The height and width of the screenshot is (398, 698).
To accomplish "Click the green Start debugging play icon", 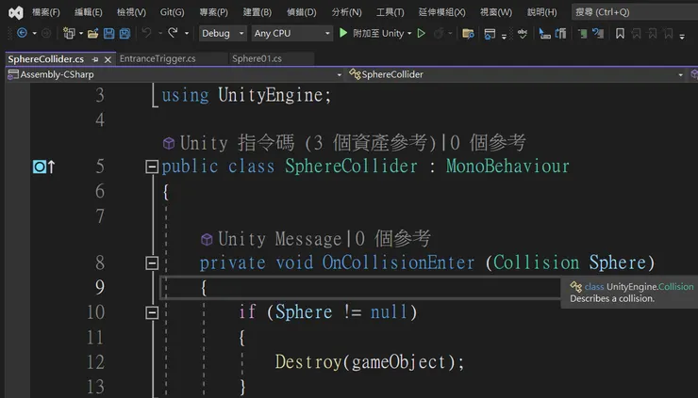I will point(343,33).
